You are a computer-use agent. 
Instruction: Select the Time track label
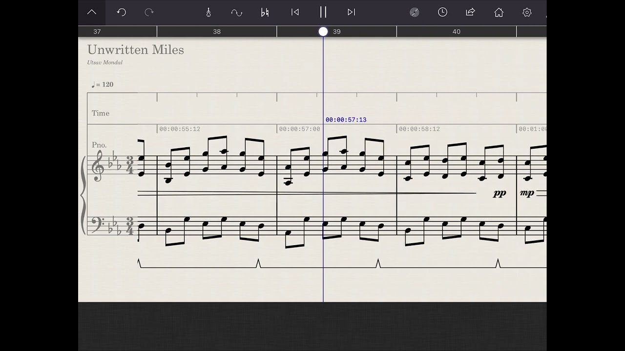[101, 113]
